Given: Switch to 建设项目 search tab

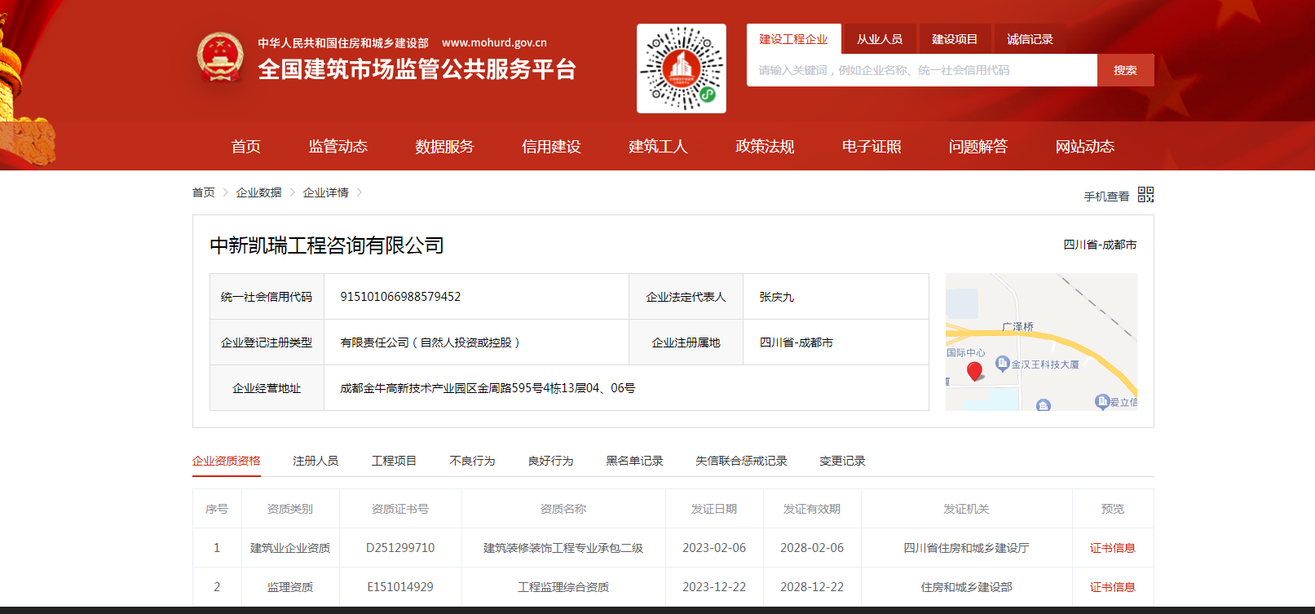Looking at the screenshot, I should point(954,39).
